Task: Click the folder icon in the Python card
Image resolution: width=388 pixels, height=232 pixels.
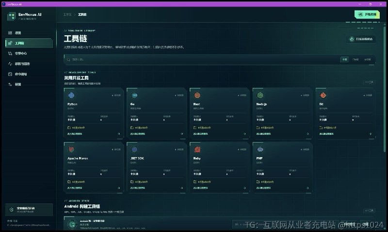Action: click(69, 128)
